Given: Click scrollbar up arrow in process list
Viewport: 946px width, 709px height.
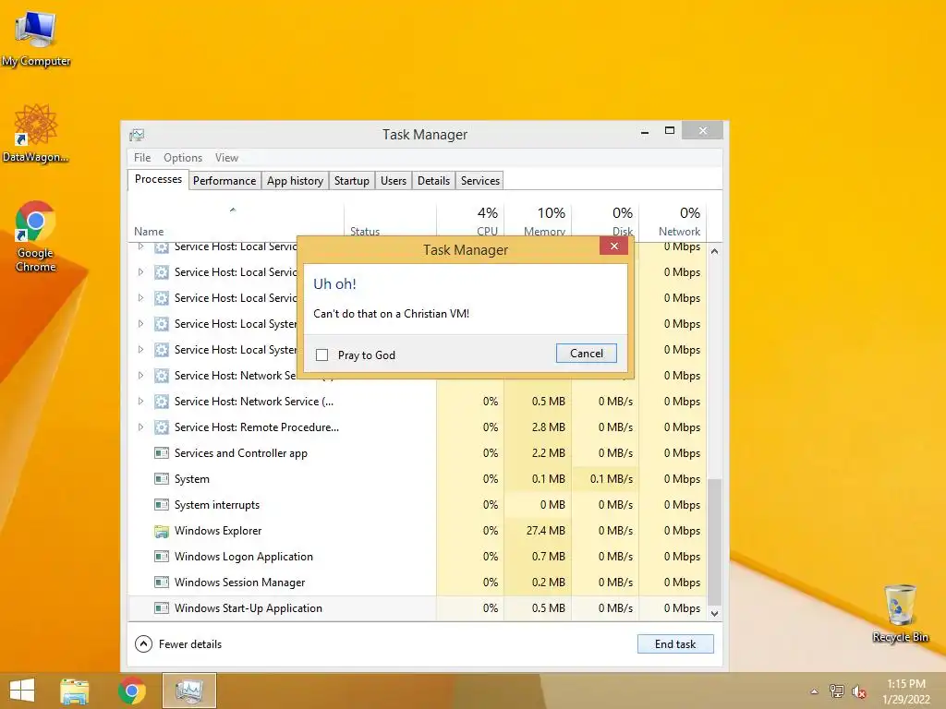Looking at the screenshot, I should coord(714,251).
